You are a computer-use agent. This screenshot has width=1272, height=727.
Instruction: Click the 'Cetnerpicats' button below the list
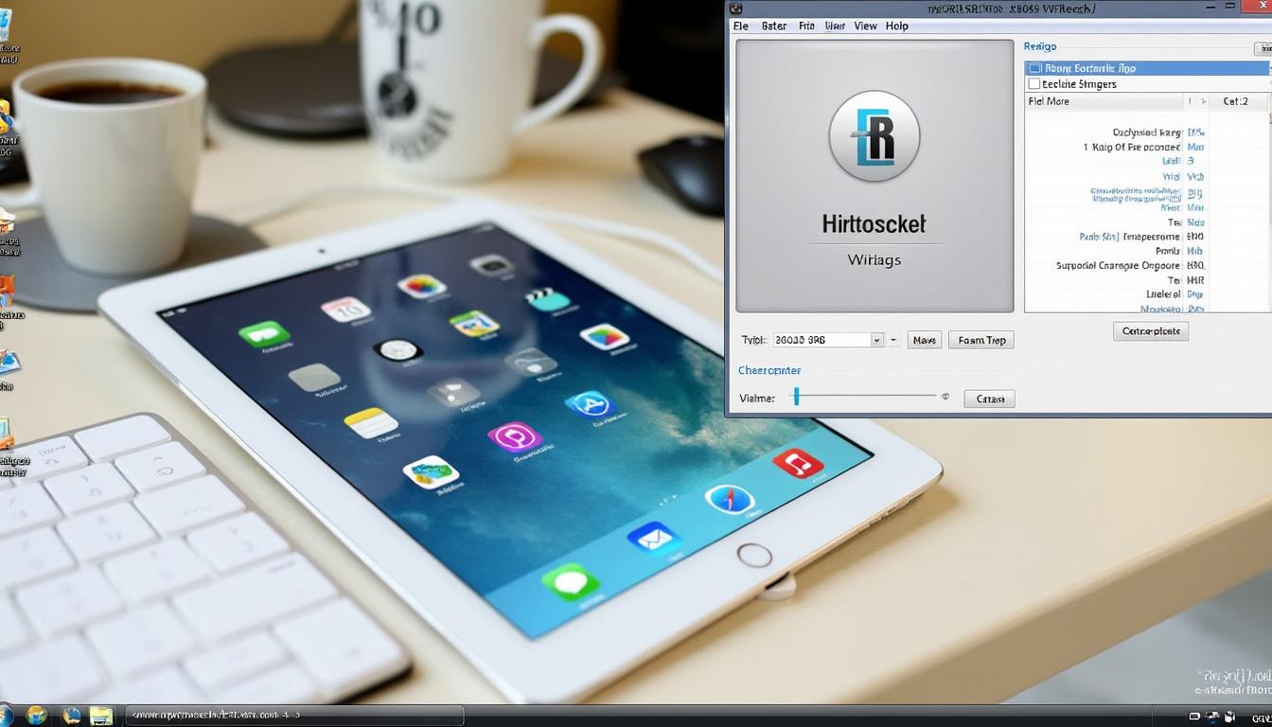tap(1150, 331)
